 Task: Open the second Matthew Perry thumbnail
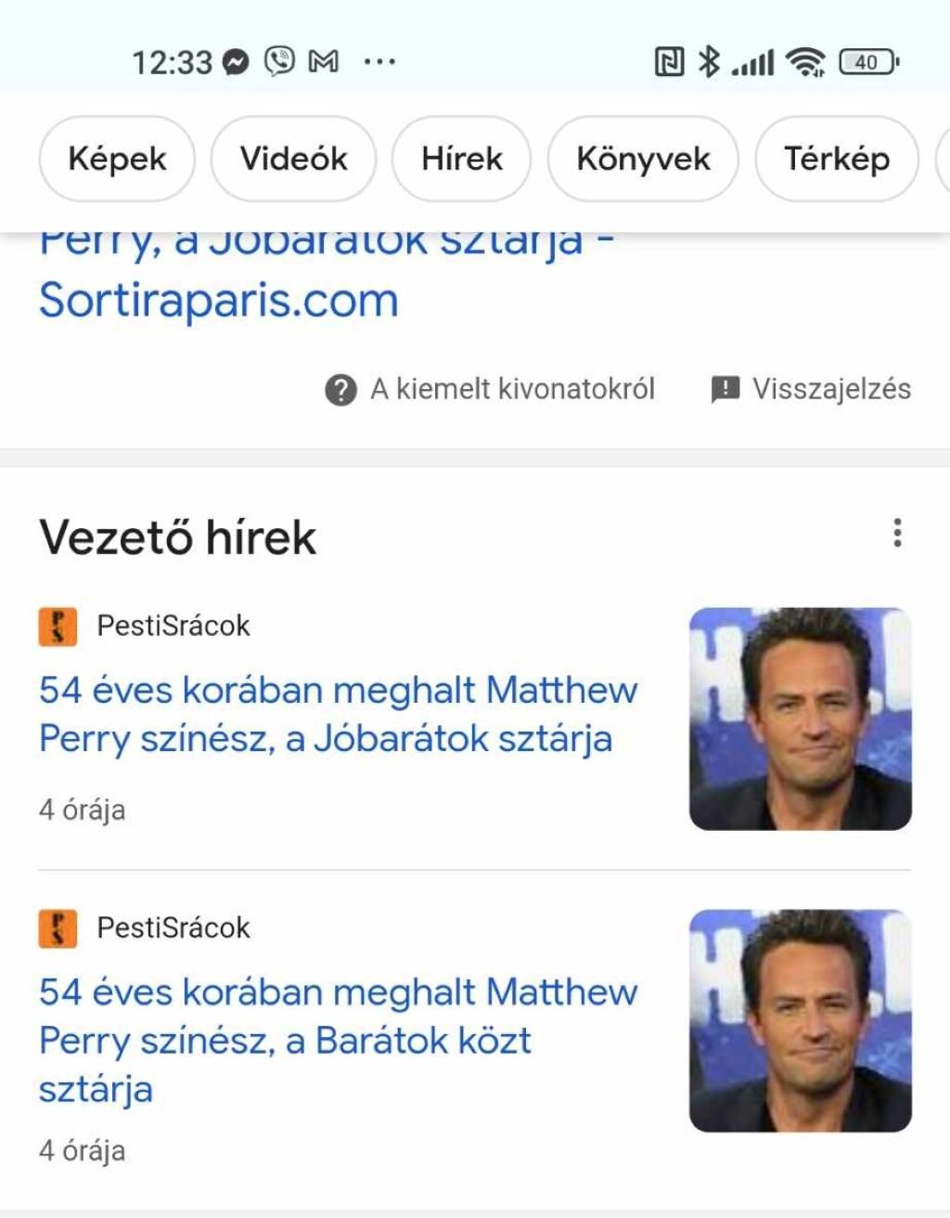[800, 1020]
